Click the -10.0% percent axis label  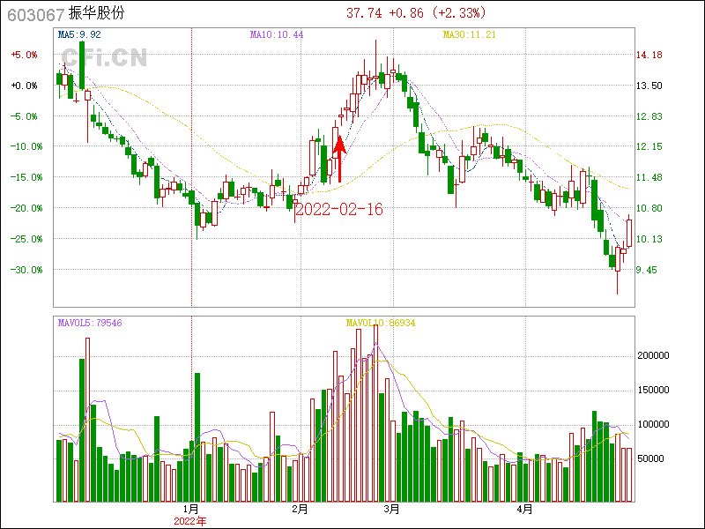tap(26, 146)
